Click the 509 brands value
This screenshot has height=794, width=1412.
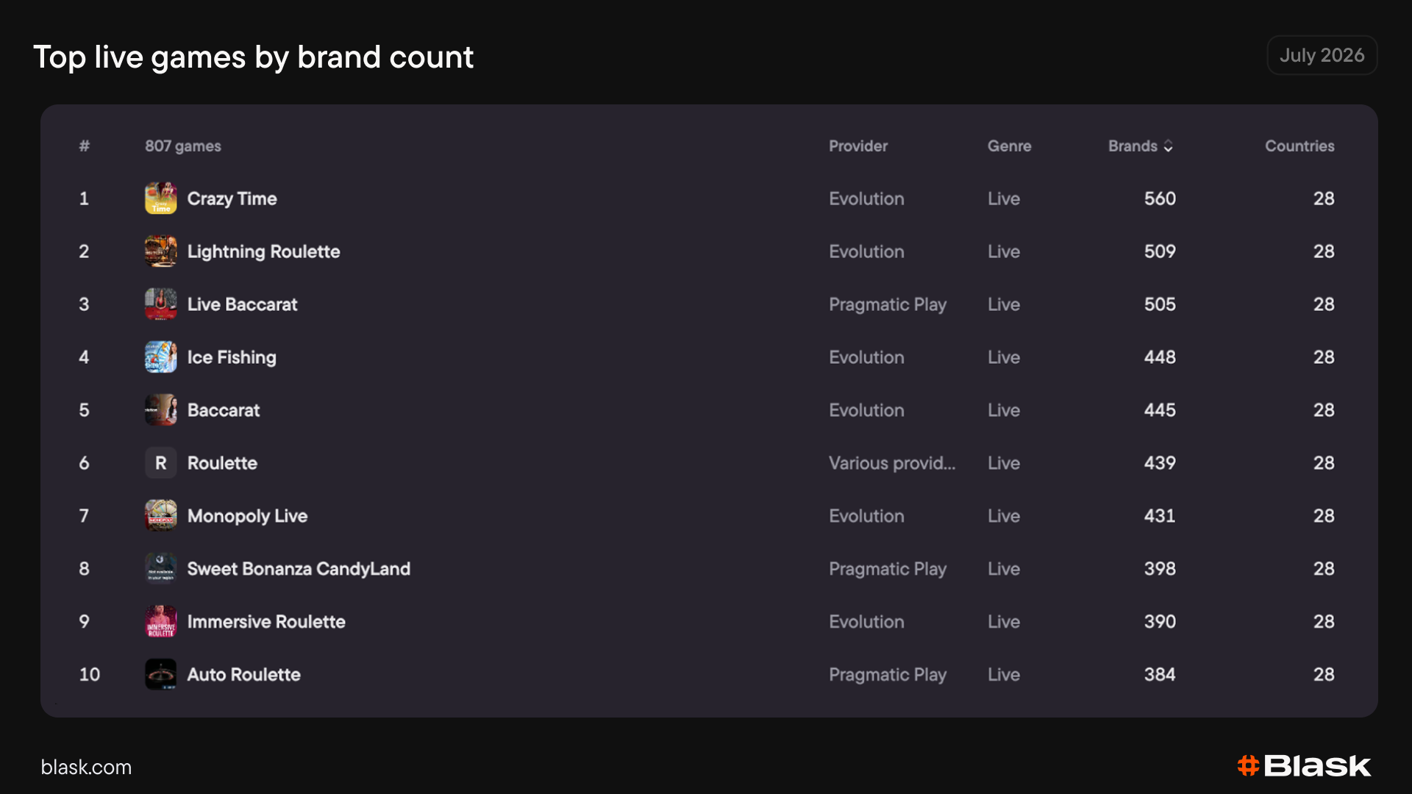pyautogui.click(x=1160, y=251)
